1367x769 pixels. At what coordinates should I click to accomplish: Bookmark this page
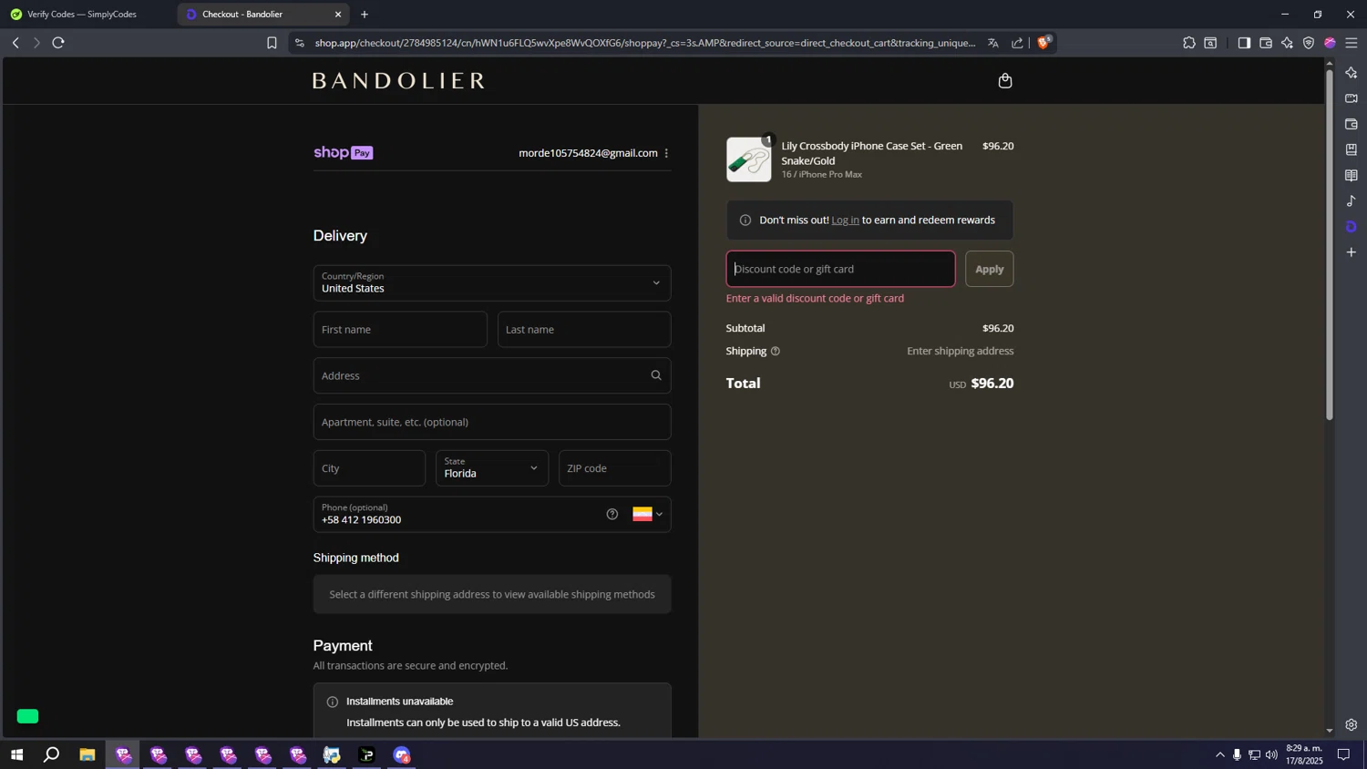[272, 43]
